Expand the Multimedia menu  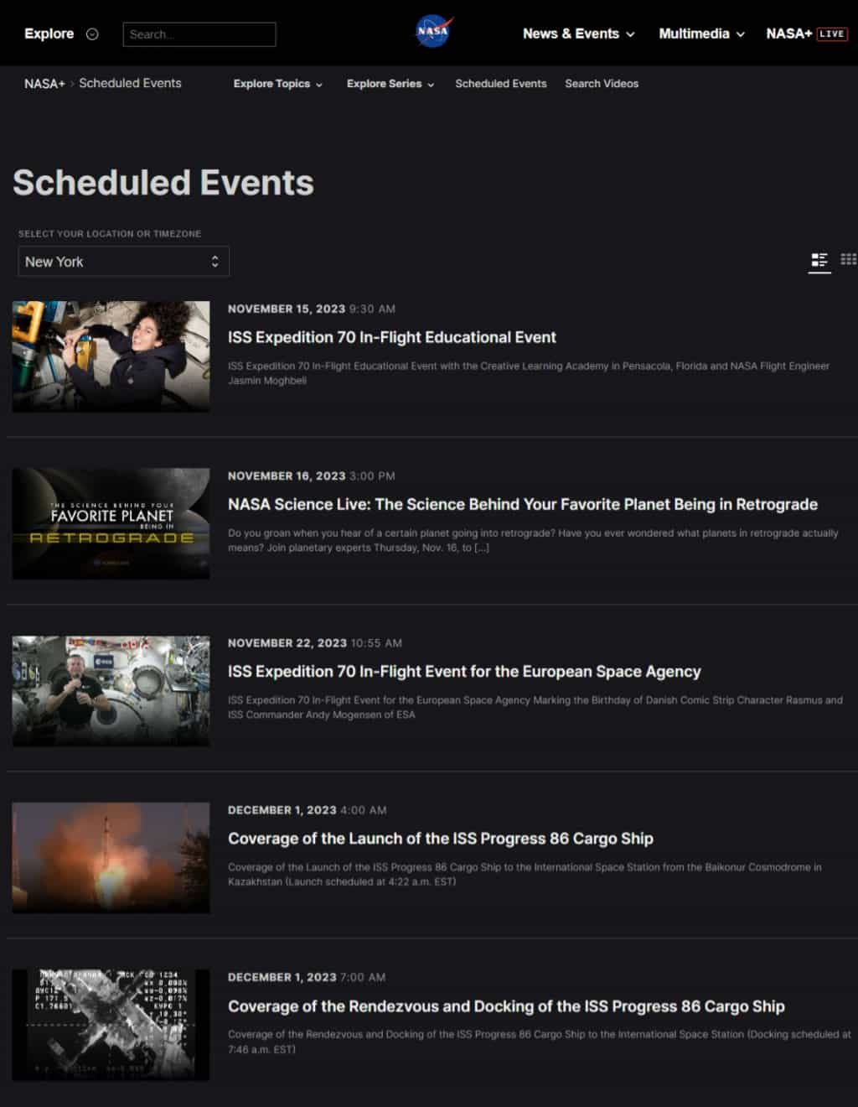tap(702, 34)
